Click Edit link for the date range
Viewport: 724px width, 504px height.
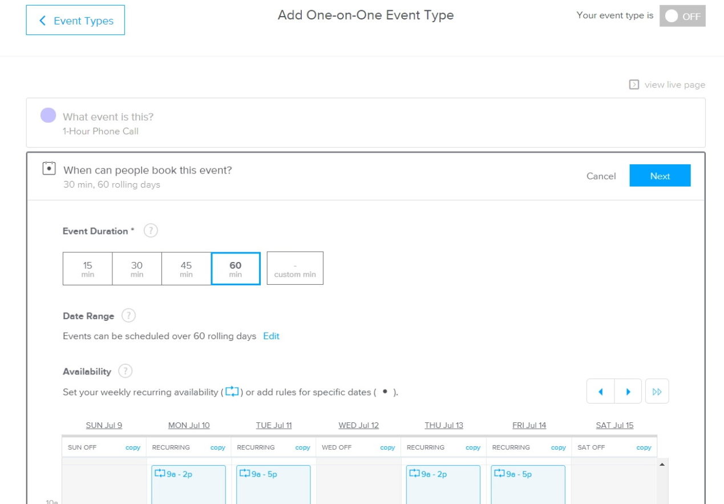tap(271, 336)
